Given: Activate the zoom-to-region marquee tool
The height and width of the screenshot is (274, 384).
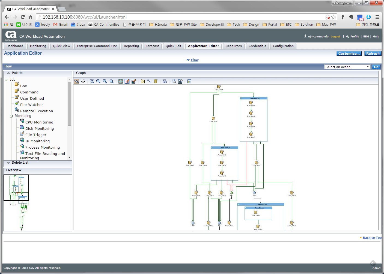Looking at the screenshot, I should pyautogui.click(x=92, y=81).
